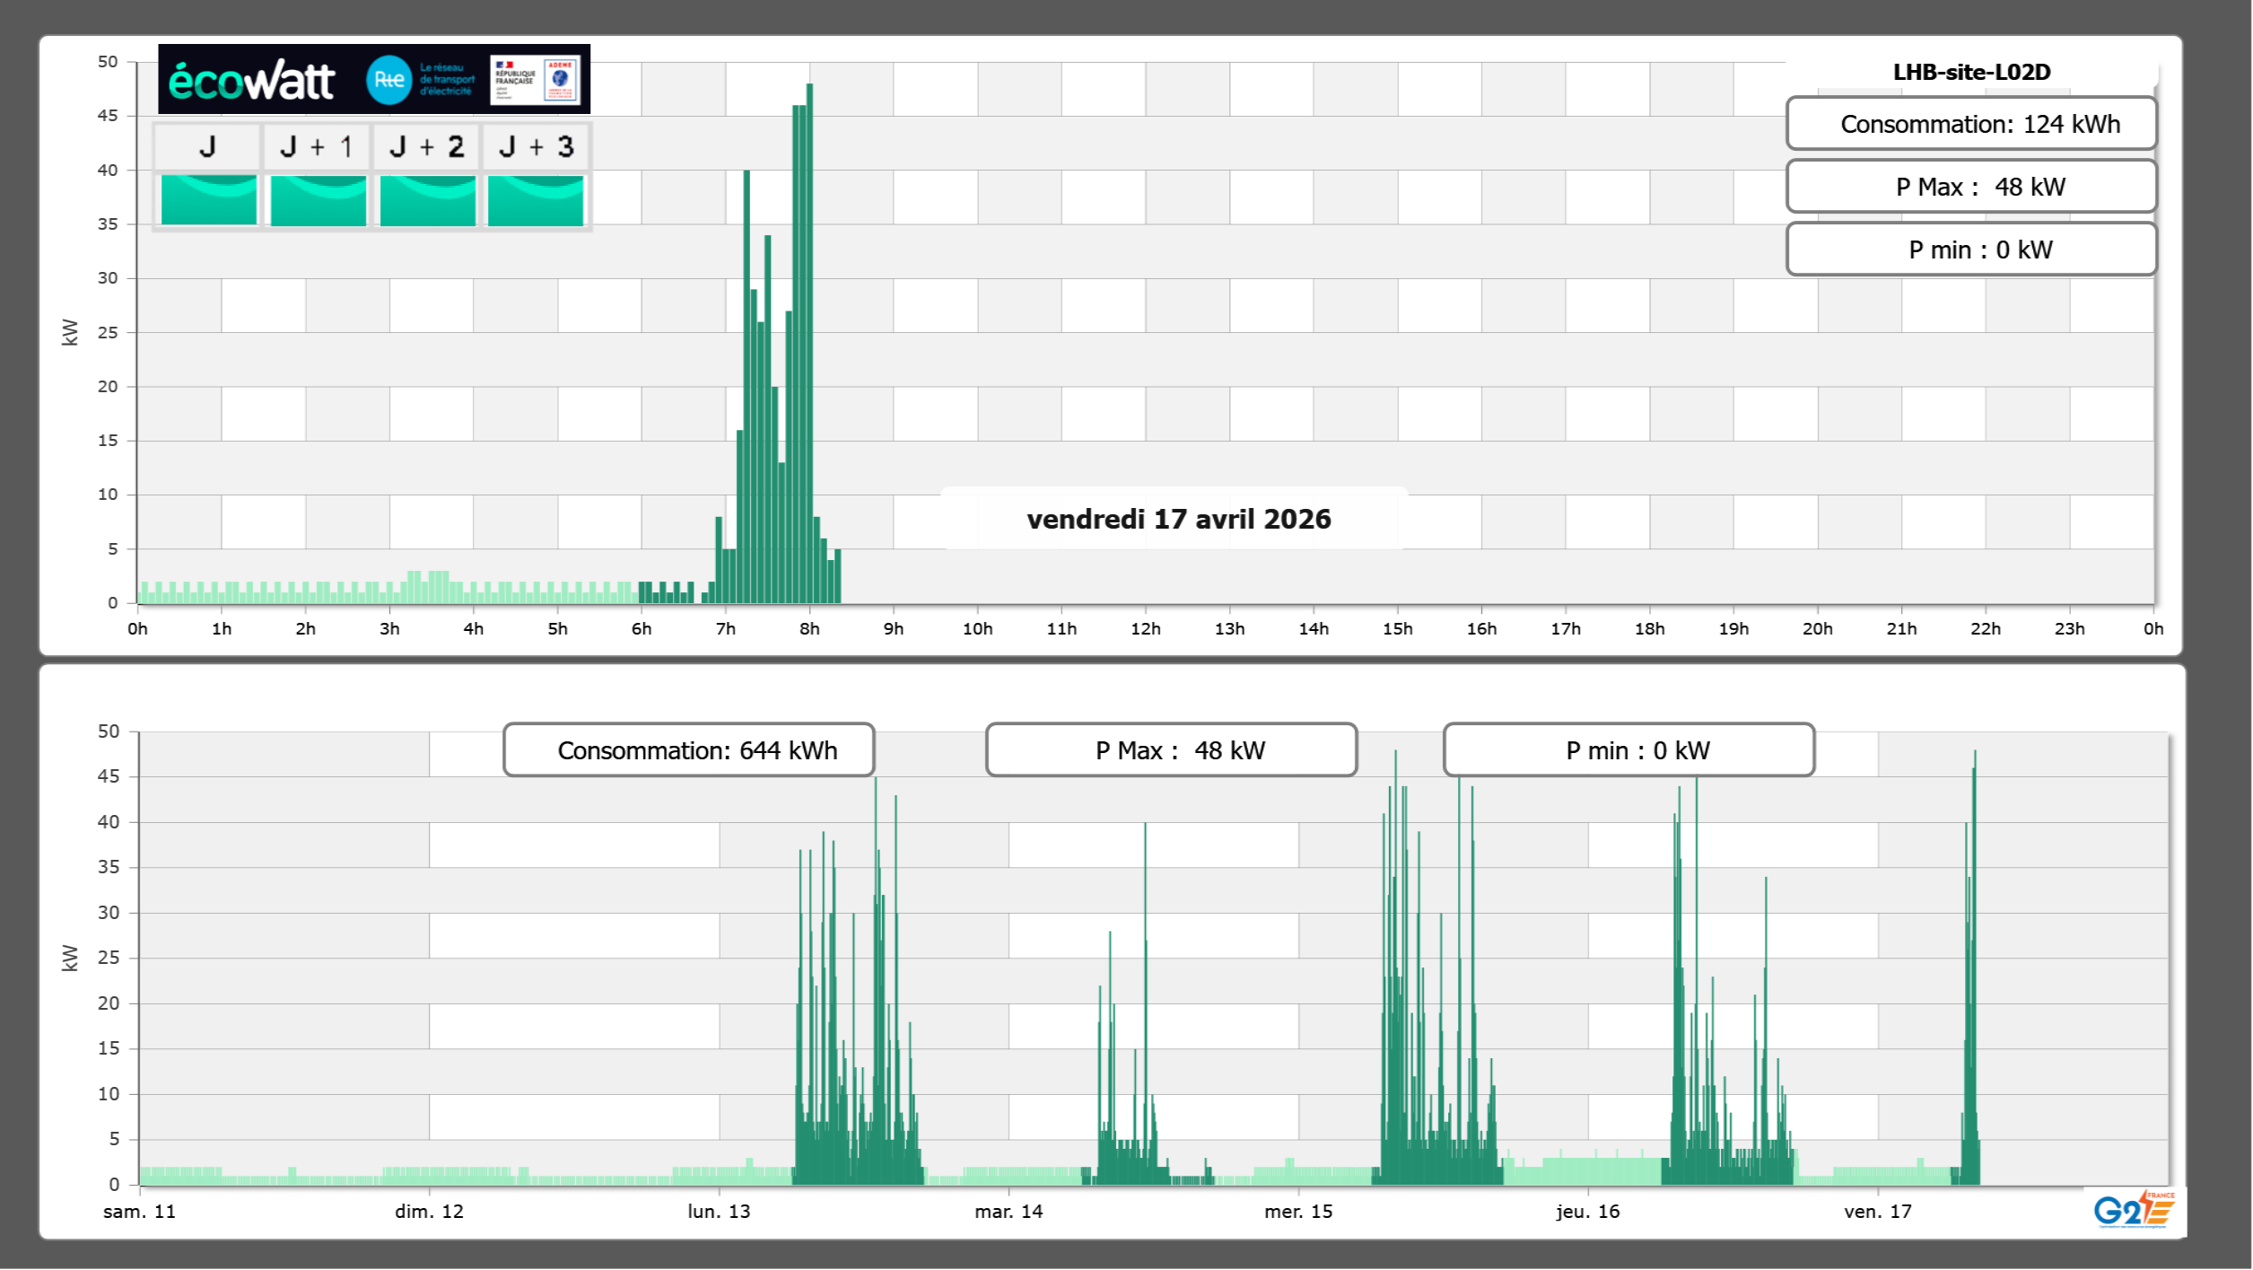Click the J day green signal icon
Viewport: 2253px width, 1270px height.
(x=208, y=200)
